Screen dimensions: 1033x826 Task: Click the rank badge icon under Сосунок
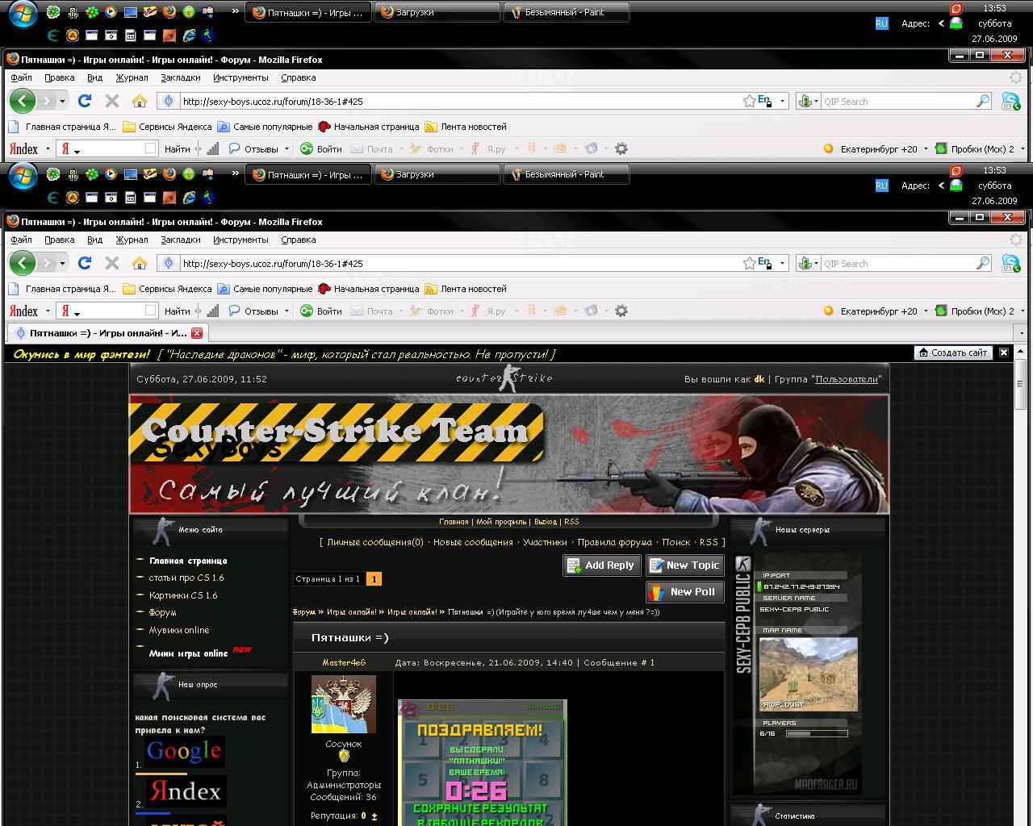[x=344, y=756]
